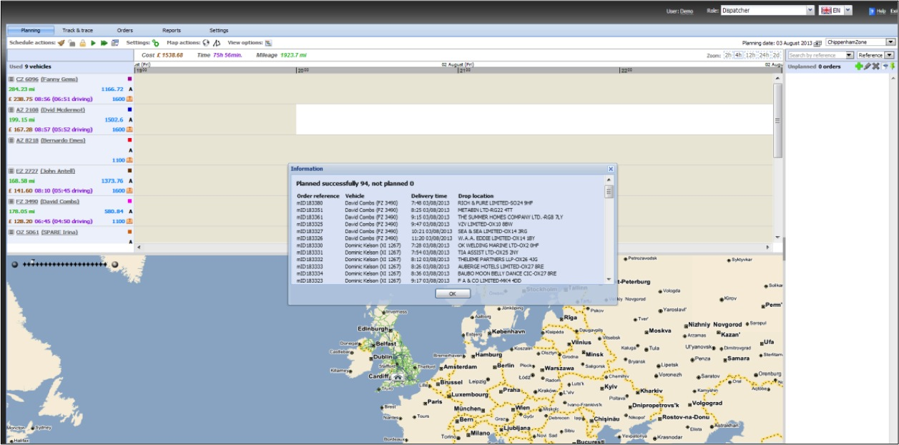The width and height of the screenshot is (899, 445).
Task: Switch timeline zoom to 24h
Action: coord(764,55)
